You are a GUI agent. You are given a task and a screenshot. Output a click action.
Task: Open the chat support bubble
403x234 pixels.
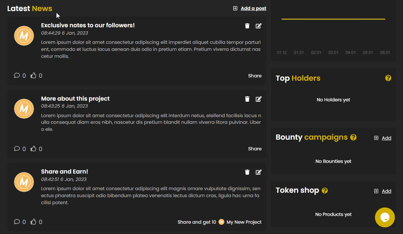click(385, 217)
